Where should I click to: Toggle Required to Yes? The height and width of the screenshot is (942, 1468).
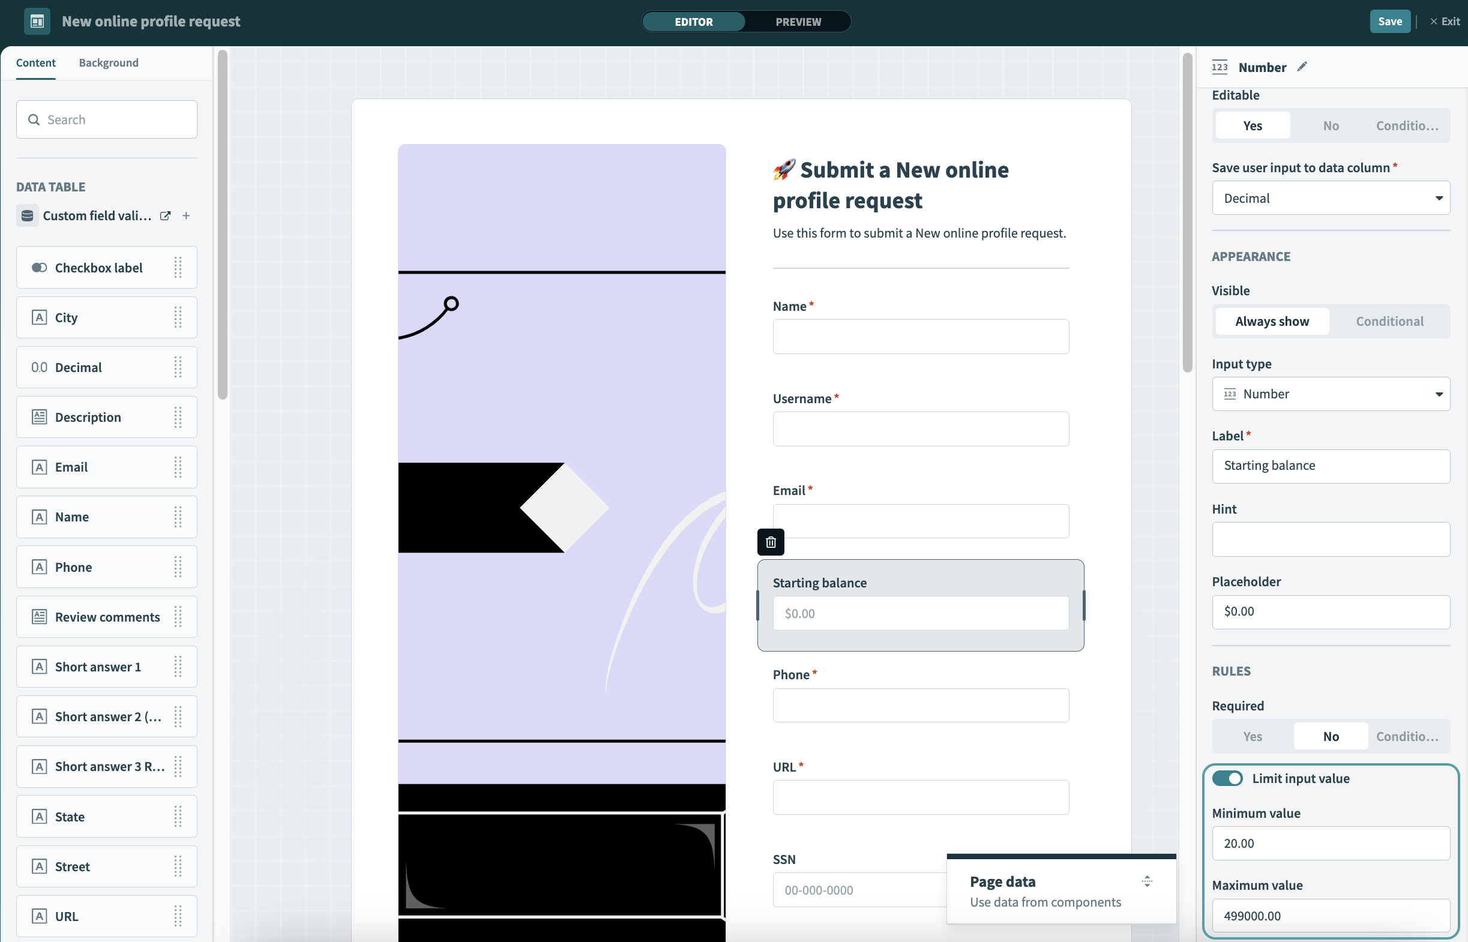[x=1252, y=736]
